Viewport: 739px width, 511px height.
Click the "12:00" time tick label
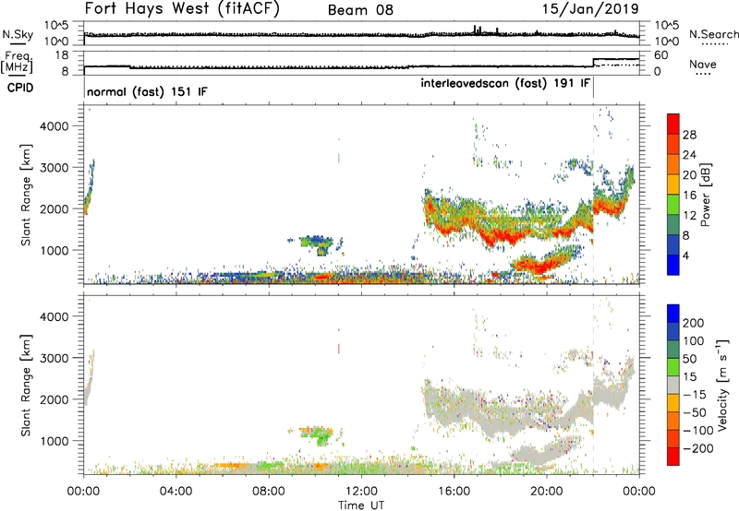pos(361,492)
